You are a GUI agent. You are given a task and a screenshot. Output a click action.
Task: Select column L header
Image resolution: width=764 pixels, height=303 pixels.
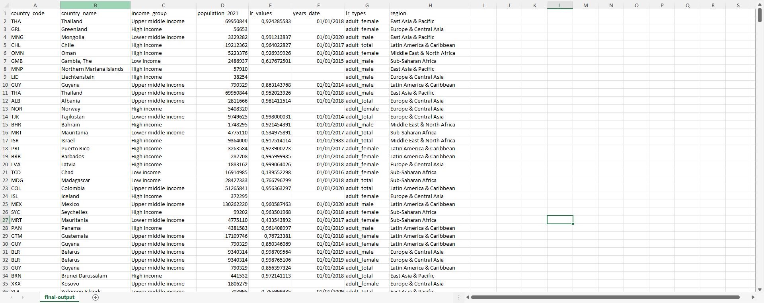pos(560,5)
